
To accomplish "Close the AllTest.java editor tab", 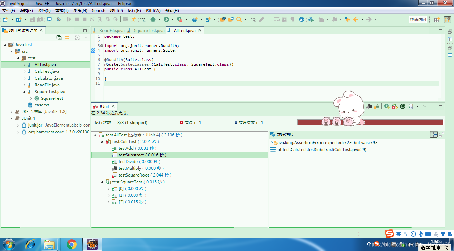I will click(x=199, y=30).
